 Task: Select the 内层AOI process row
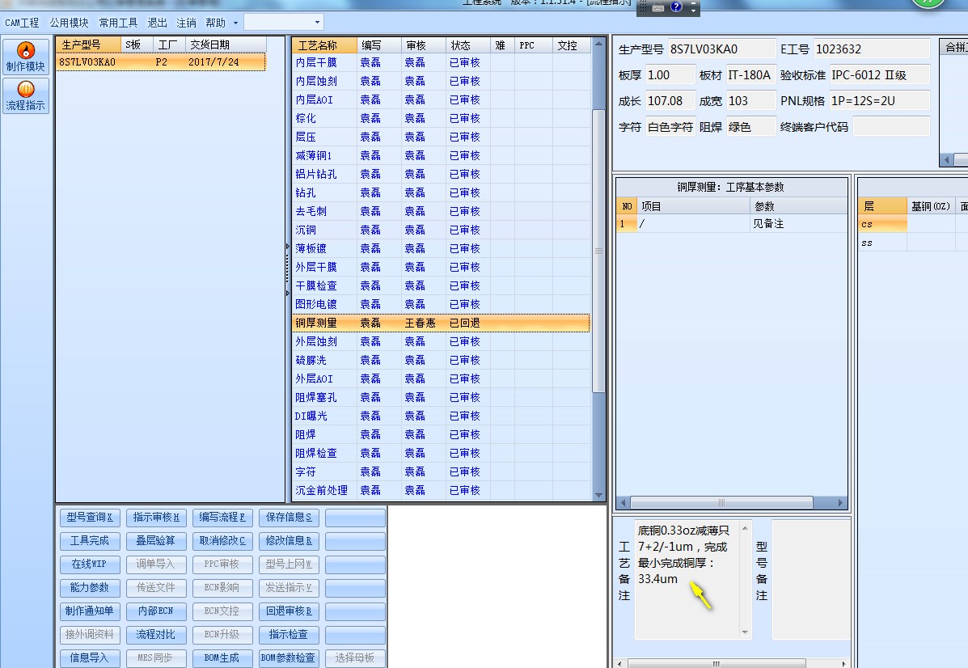pyautogui.click(x=441, y=99)
